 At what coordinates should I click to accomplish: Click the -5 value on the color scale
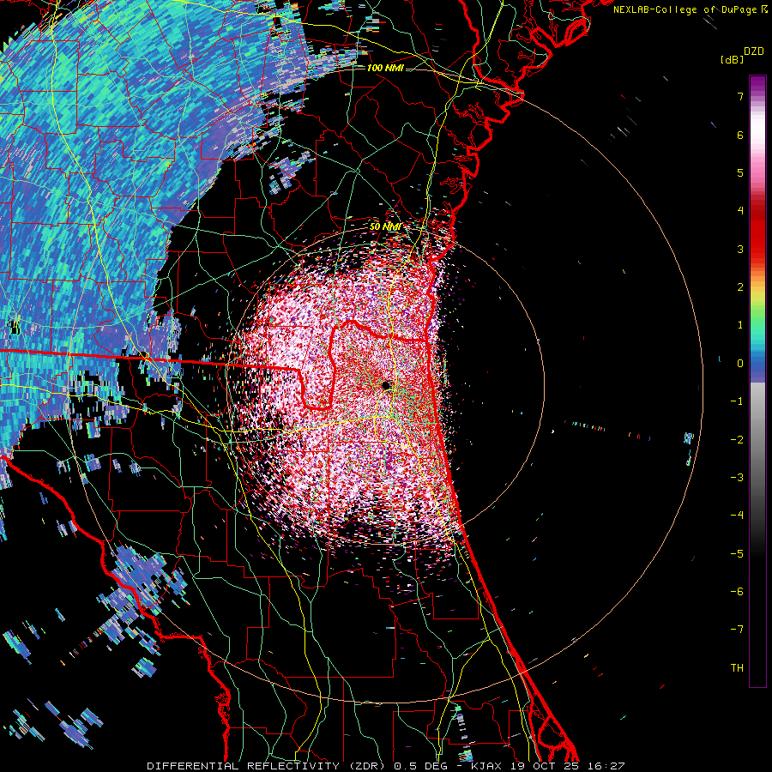[737, 554]
